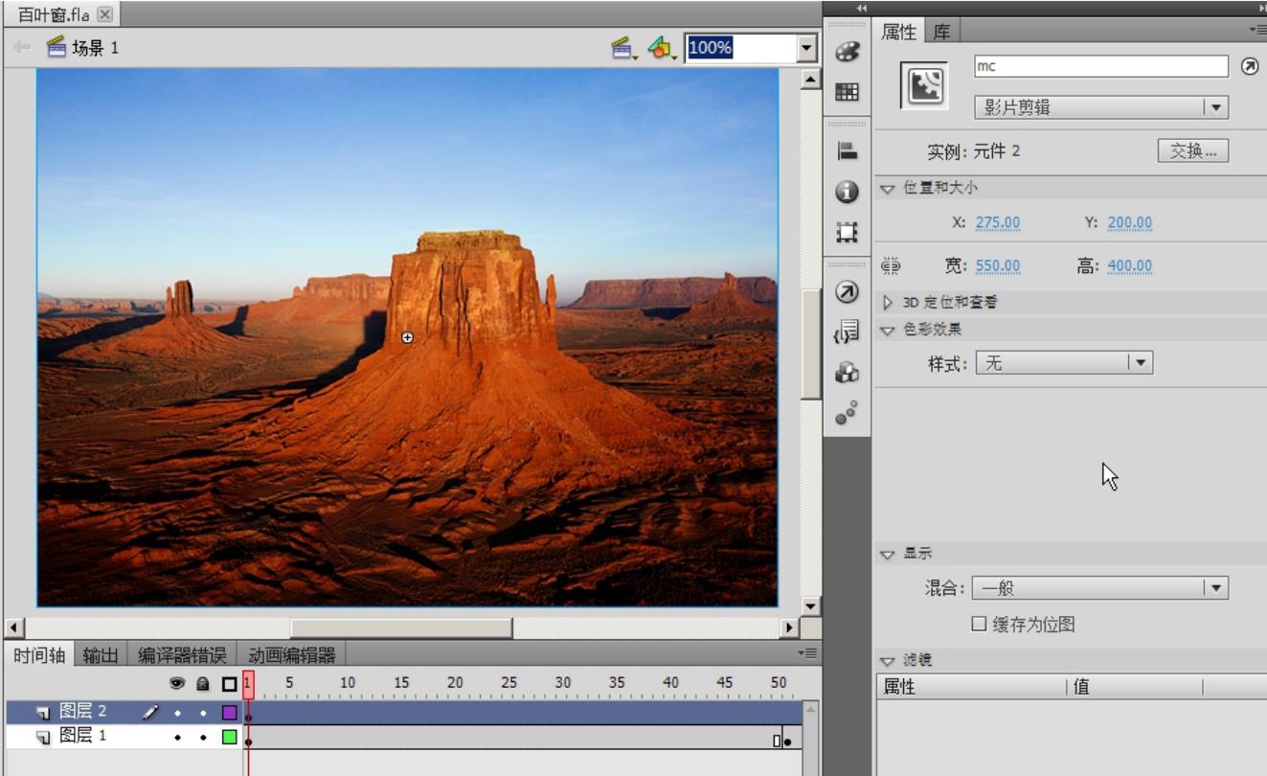Open the Transform panel icon
1267x776 pixels.
[x=847, y=232]
